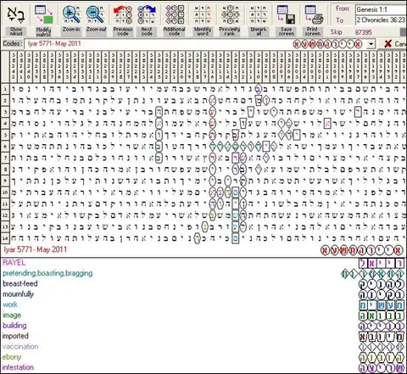
Task: Select 'imported' in the code list
Action: pos(15,336)
